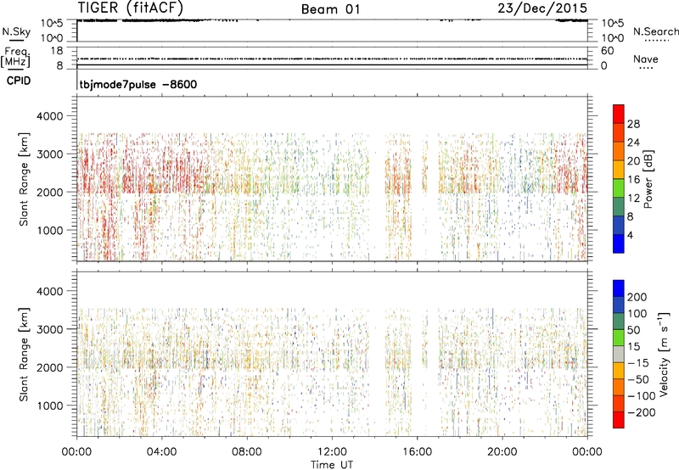The image size is (679, 470).
Task: Select the N.Sky legend label
Action: pyautogui.click(x=16, y=31)
